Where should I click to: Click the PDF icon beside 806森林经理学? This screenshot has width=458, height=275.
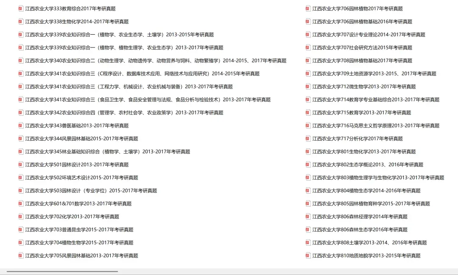307,217
